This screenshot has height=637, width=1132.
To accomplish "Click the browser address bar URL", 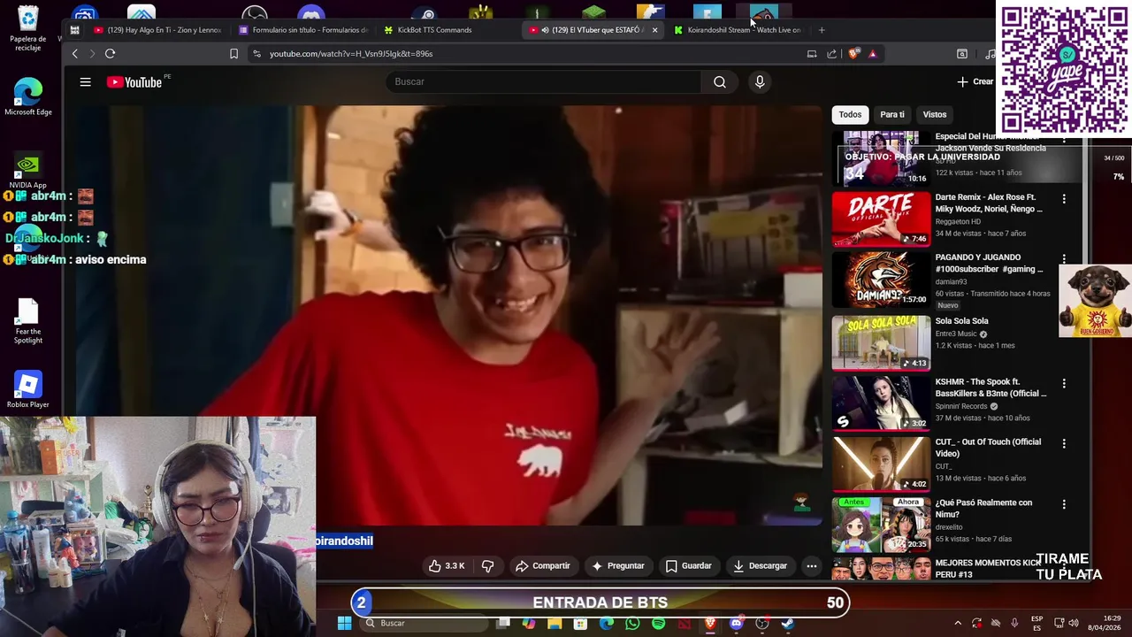I will 351,54.
